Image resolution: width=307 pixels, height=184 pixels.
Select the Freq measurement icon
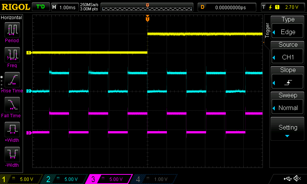point(12,54)
